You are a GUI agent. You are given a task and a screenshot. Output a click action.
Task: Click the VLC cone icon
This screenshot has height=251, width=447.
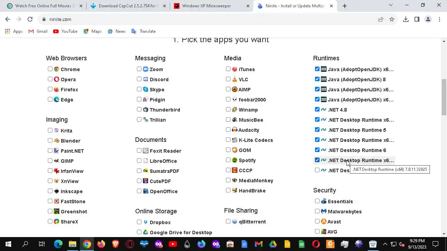(235, 79)
